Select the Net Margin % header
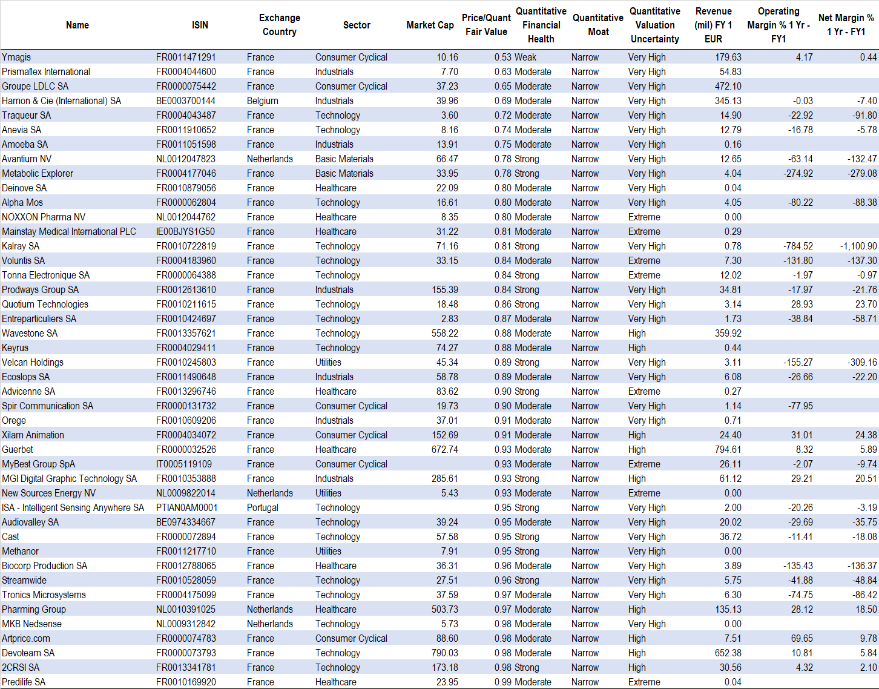 [846, 25]
